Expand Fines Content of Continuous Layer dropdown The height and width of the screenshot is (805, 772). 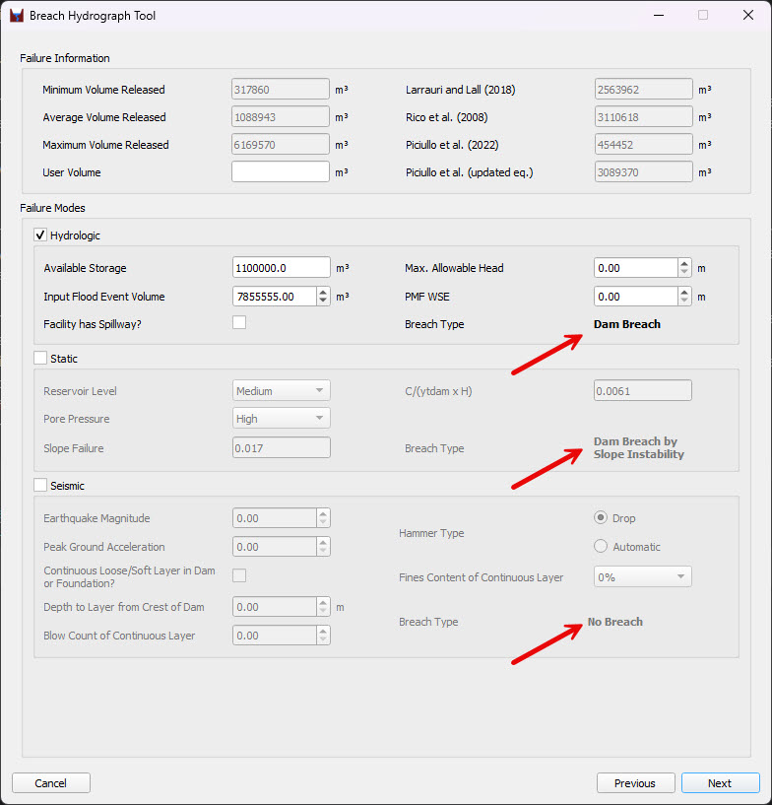(642, 577)
